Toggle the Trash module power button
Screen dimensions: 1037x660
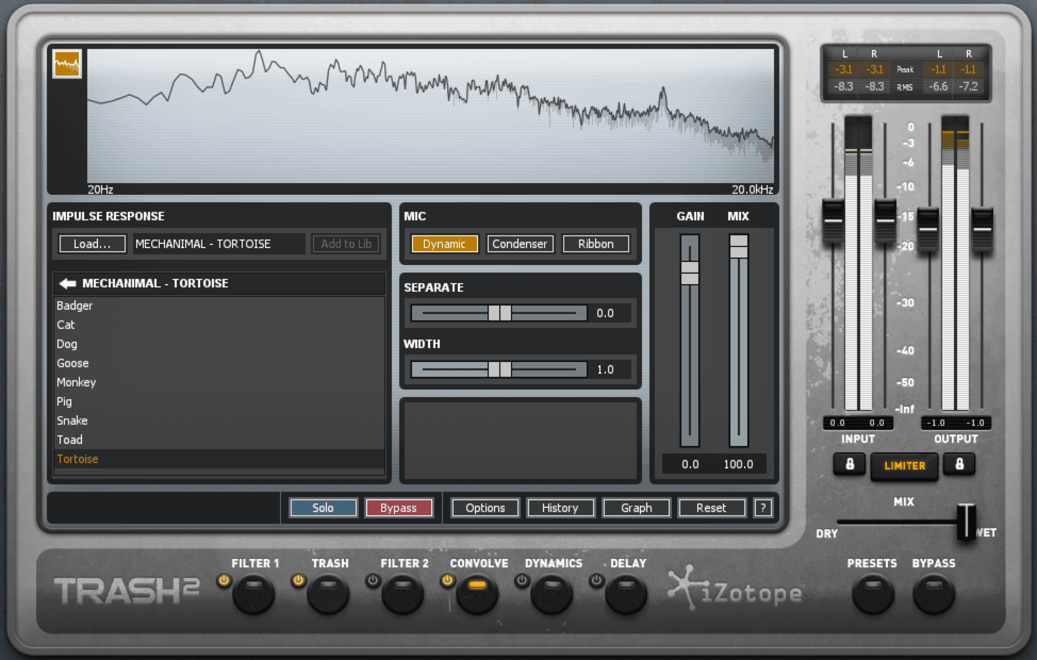point(299,580)
